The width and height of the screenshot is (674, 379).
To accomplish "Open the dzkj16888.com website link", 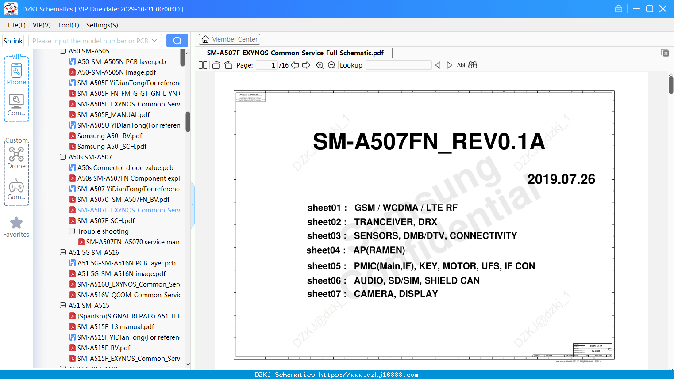I will coord(368,375).
